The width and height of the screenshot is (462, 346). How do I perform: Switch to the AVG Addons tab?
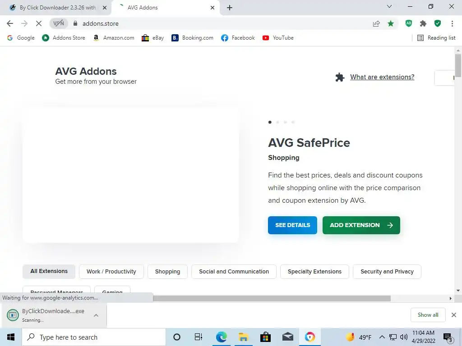pyautogui.click(x=165, y=8)
